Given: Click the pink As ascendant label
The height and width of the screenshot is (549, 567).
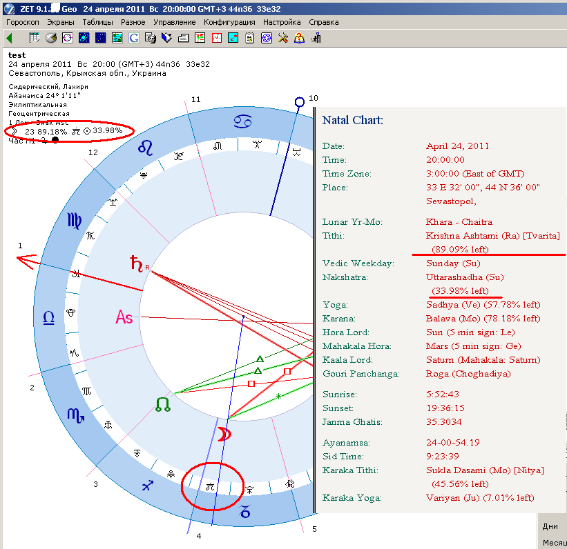Looking at the screenshot, I should click(x=124, y=317).
